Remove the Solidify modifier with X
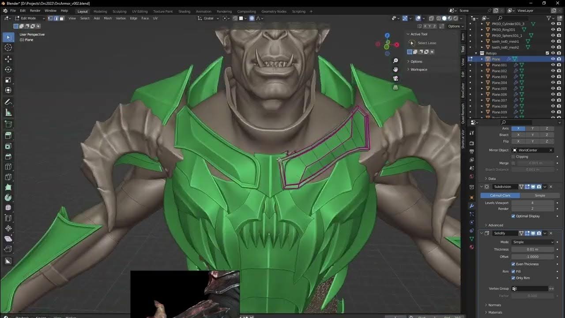This screenshot has width=565, height=318. point(551,233)
